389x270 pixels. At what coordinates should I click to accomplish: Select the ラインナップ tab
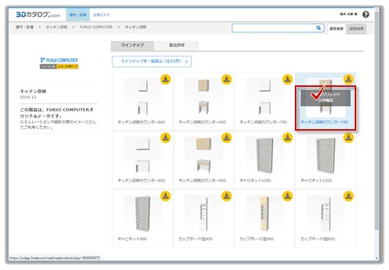pyautogui.click(x=133, y=45)
